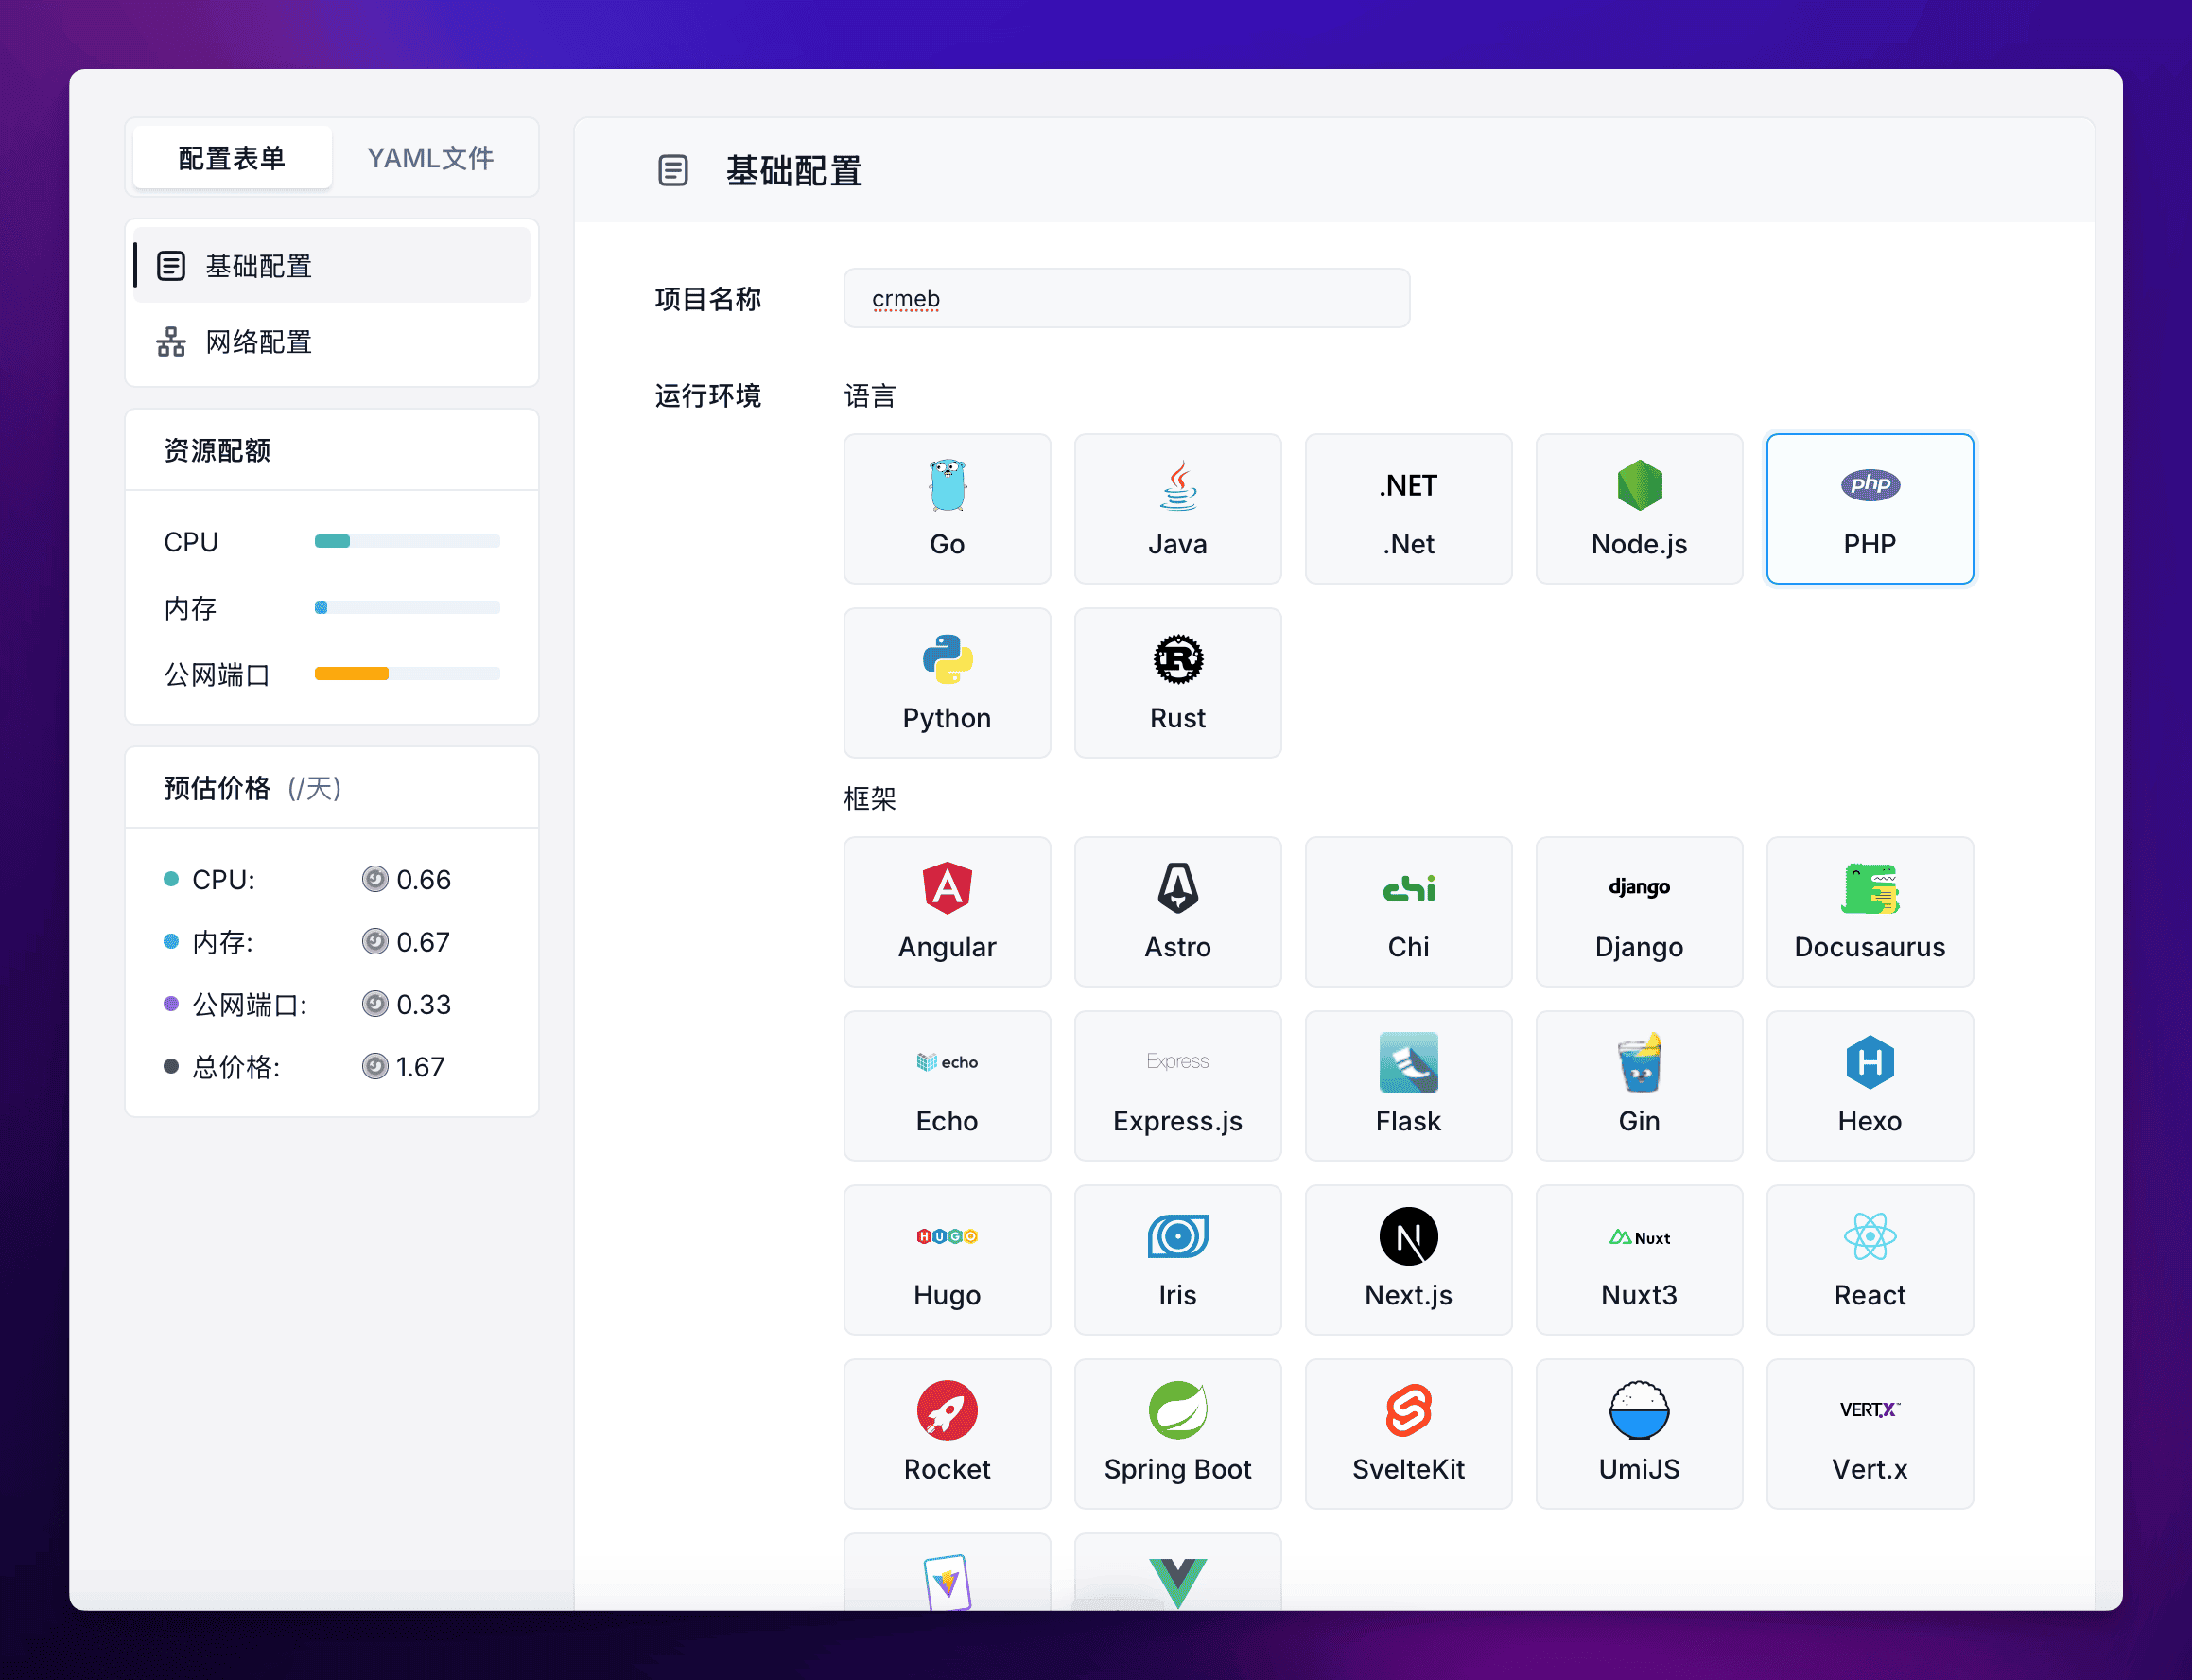Viewport: 2192px width, 1680px height.
Task: Select the Hexo framework card
Action: click(1870, 1086)
